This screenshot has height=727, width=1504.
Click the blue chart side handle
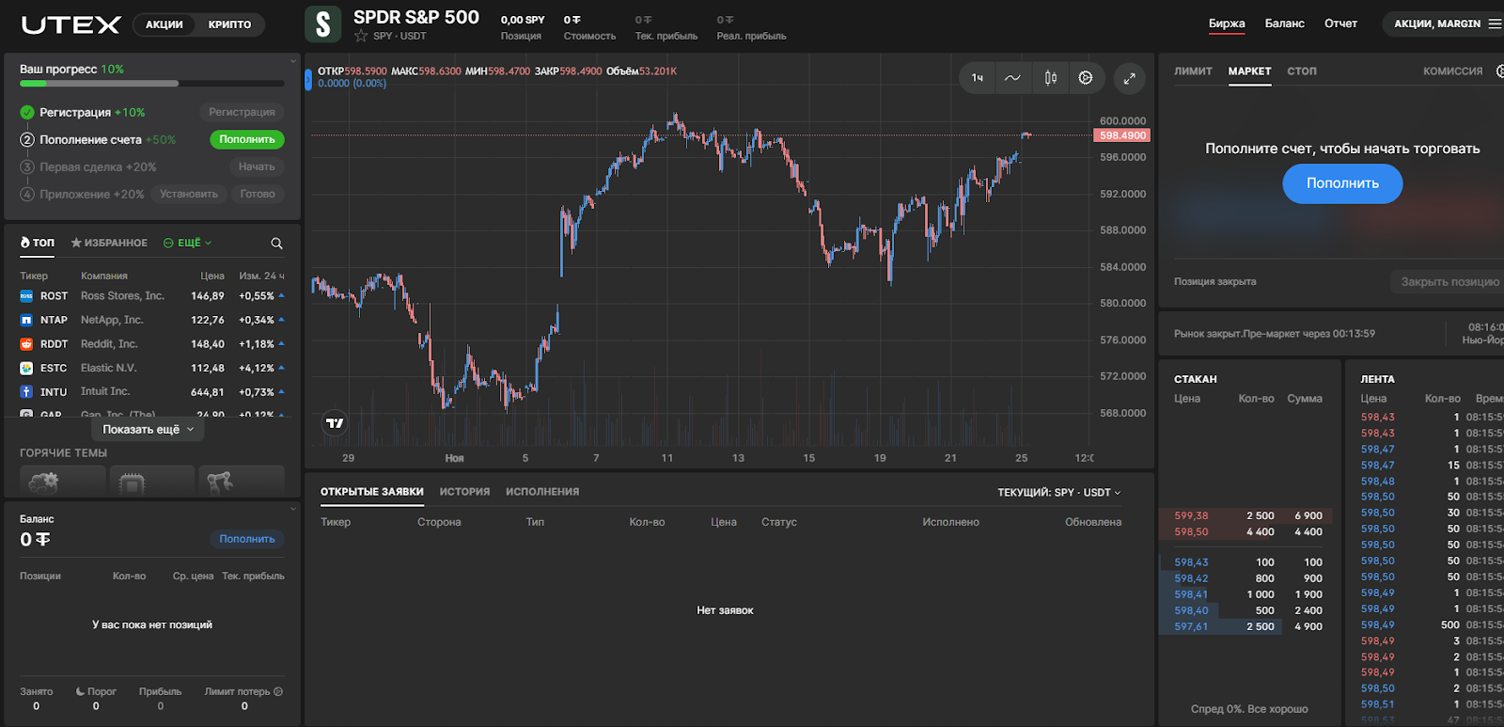308,79
